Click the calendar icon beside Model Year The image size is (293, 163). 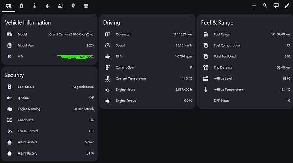tap(9, 45)
